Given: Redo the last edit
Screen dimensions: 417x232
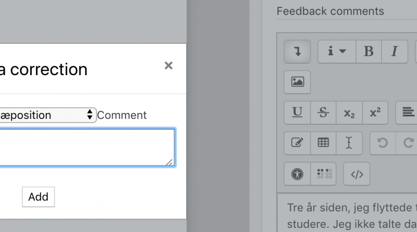Looking at the screenshot, I should pyautogui.click(x=407, y=143).
